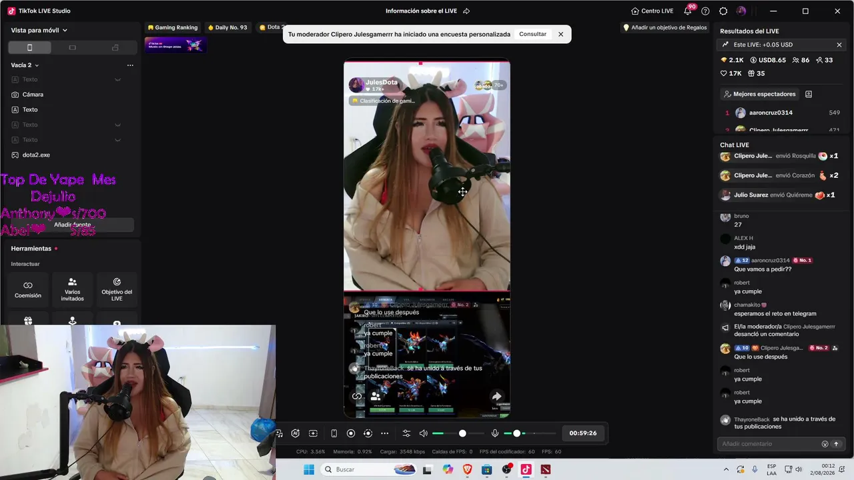
Task: Open the Vacía 2 scene dropdown
Action: tap(25, 65)
